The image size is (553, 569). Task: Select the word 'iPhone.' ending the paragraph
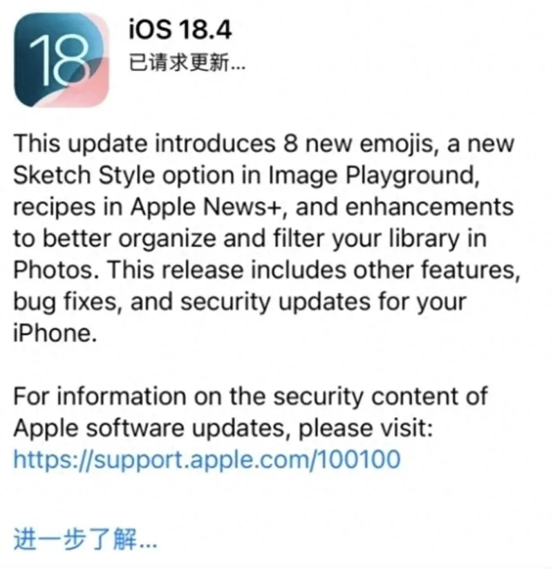[55, 333]
